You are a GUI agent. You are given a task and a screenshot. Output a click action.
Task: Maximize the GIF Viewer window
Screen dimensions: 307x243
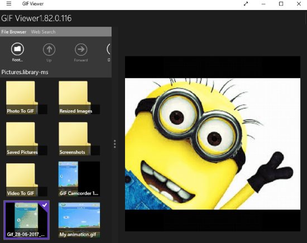click(281, 4)
